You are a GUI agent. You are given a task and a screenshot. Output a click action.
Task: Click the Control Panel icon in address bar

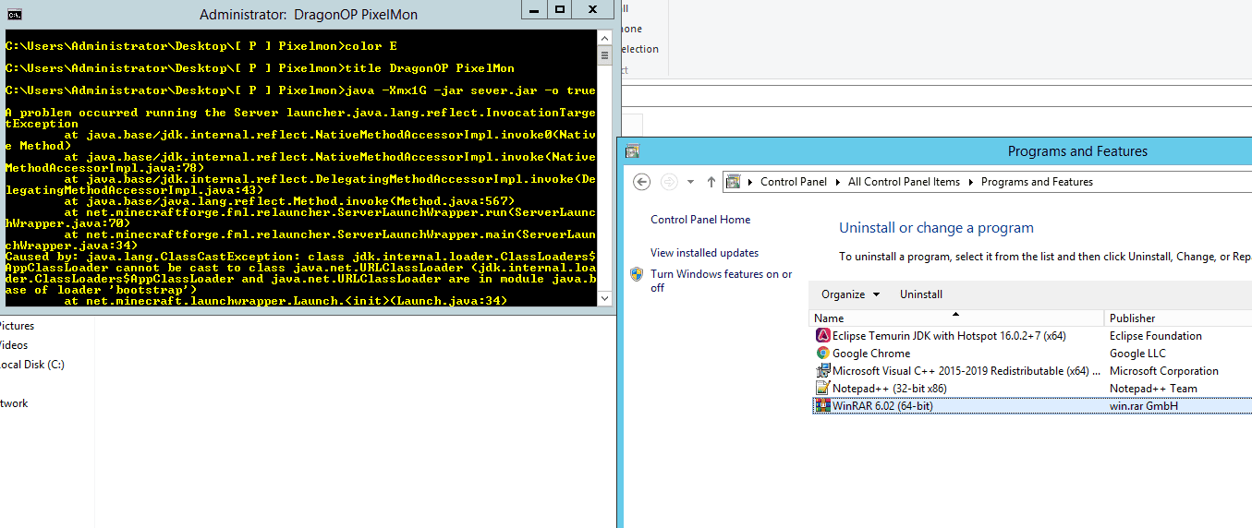click(735, 182)
